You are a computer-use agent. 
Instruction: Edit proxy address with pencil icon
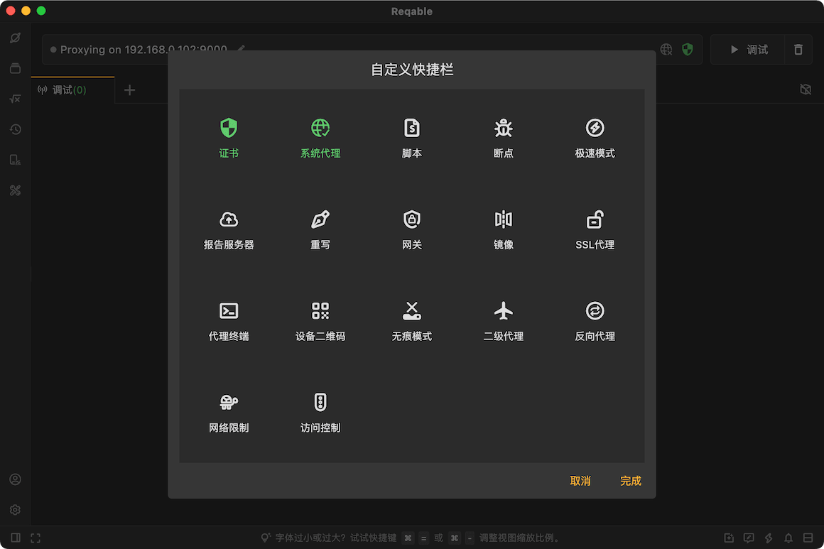click(242, 49)
